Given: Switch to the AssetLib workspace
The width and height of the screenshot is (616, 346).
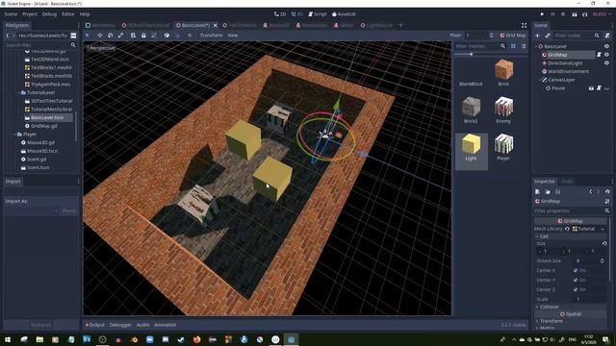Looking at the screenshot, I should (344, 14).
